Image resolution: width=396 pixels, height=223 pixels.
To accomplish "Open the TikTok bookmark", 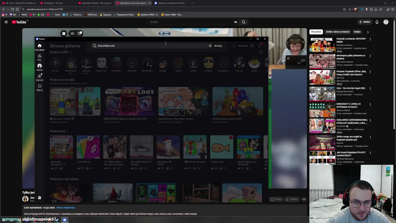I will (23, 15).
